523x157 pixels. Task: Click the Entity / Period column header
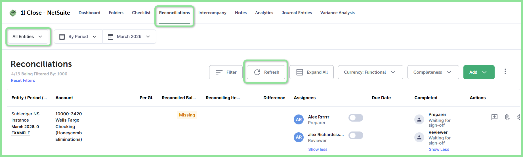tap(29, 98)
